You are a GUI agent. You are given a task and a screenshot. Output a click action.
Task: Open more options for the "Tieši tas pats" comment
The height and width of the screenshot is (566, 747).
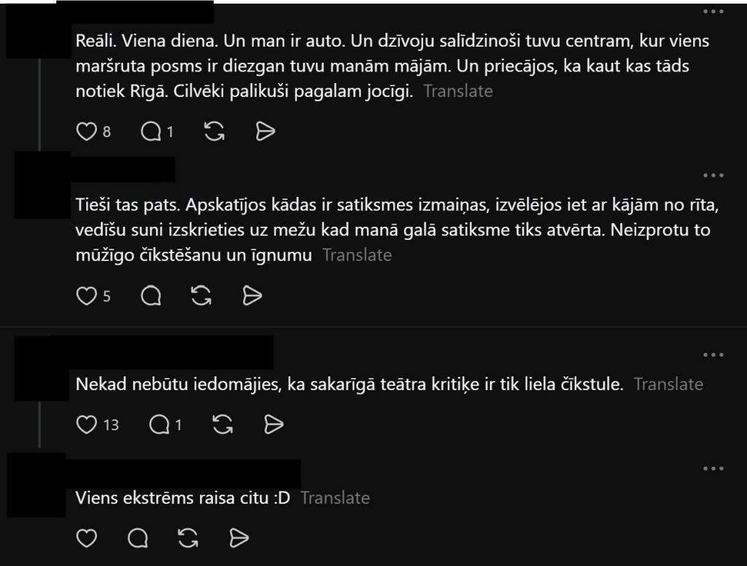pyautogui.click(x=713, y=175)
